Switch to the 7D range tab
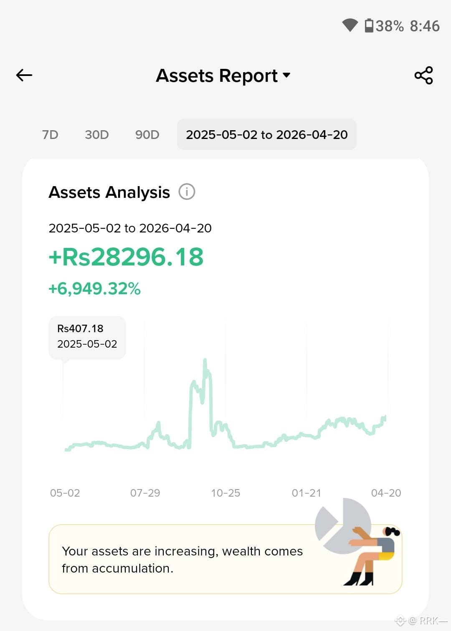 tap(50, 134)
